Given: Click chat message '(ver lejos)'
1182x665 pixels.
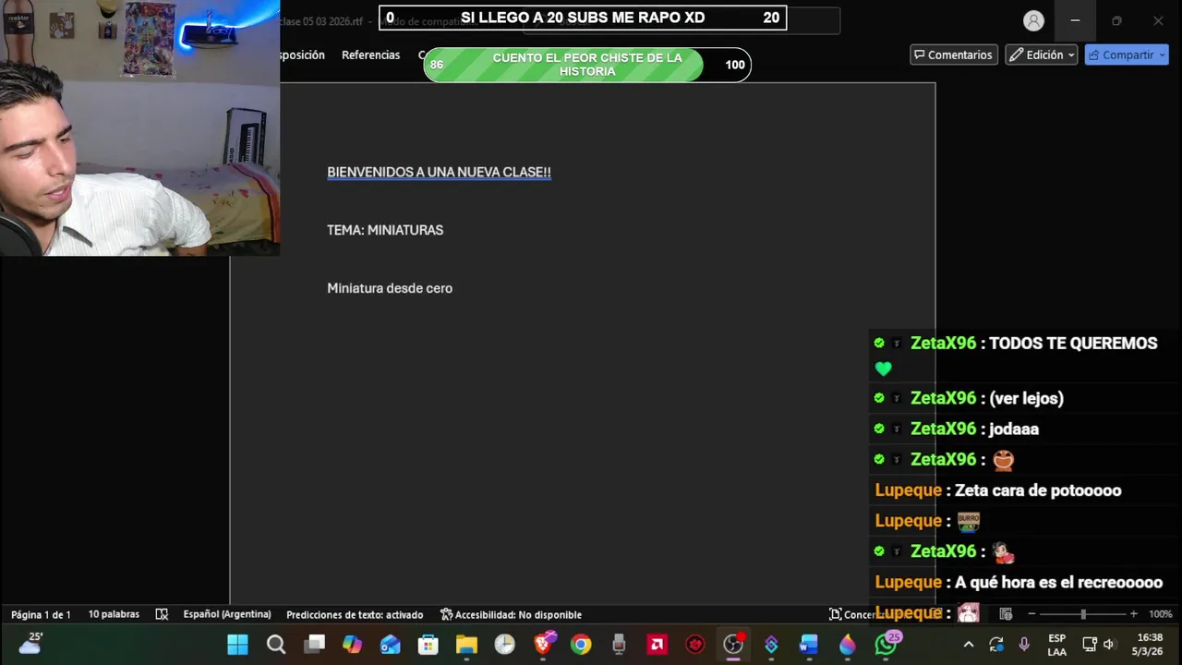Looking at the screenshot, I should pos(1026,399).
